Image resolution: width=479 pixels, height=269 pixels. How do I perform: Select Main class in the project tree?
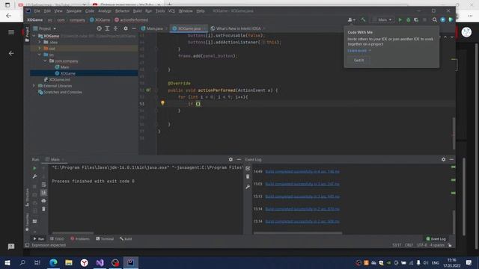pyautogui.click(x=64, y=67)
